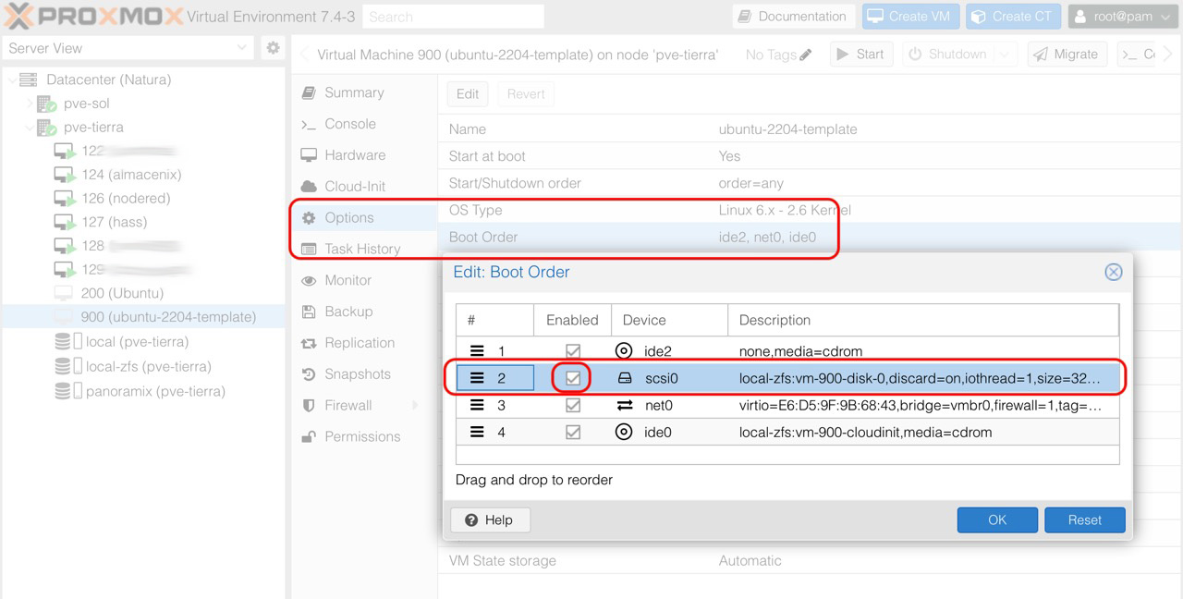Click the Permissions unlock icon
The width and height of the screenshot is (1183, 599).
pos(309,437)
